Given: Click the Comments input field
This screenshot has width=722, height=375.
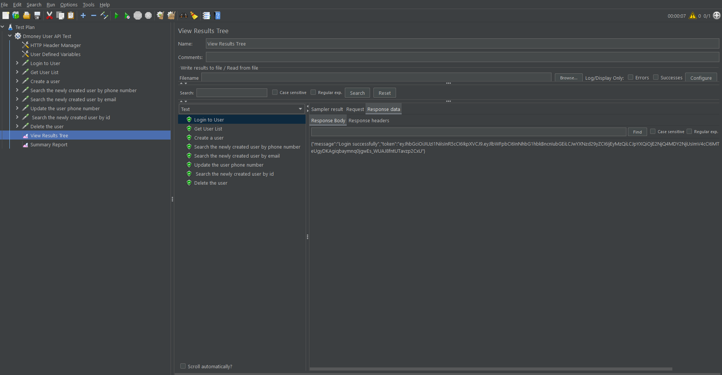Looking at the screenshot, I should coord(462,57).
